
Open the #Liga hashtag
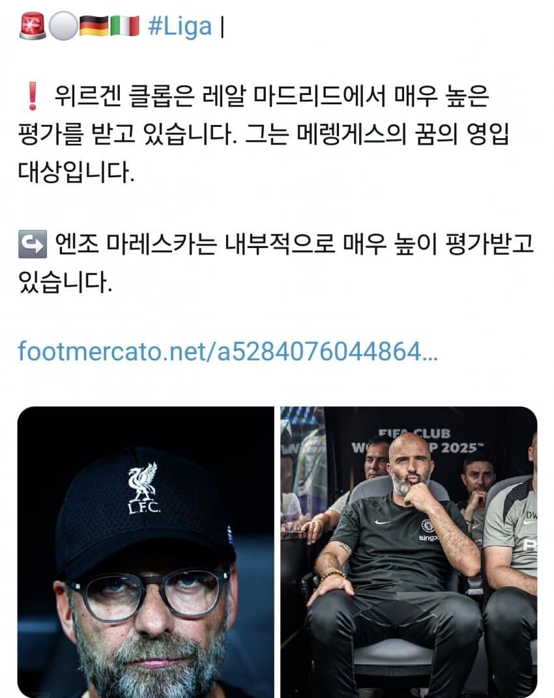point(180,27)
